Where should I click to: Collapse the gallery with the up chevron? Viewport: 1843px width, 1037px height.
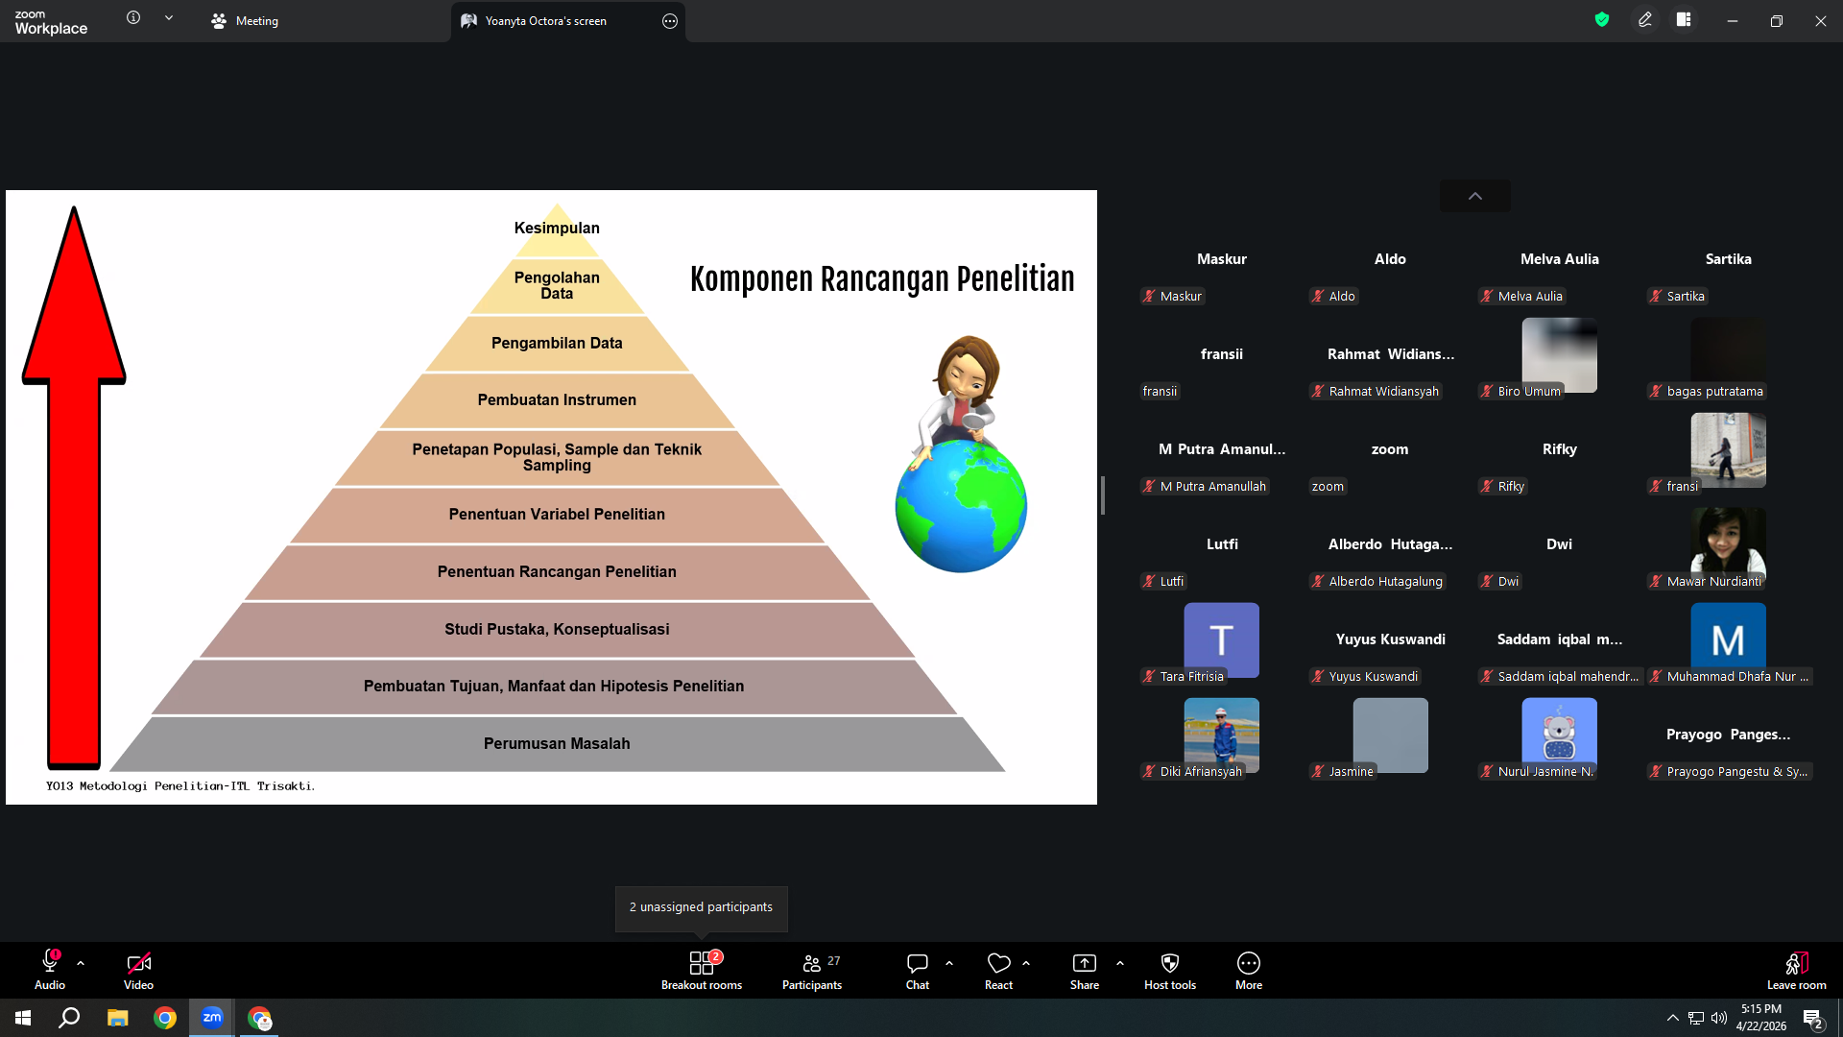point(1475,196)
